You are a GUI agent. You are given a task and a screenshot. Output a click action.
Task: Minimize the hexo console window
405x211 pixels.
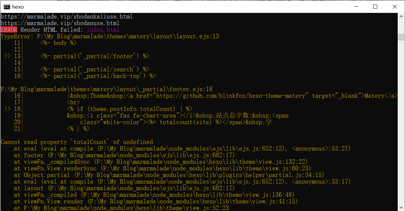(x=356, y=7)
